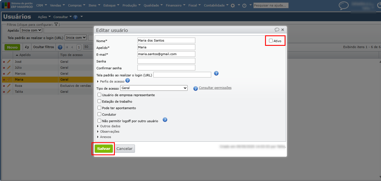381x181 pixels.
Task: Focus the Pesquisar na ajuda search box
Action: pyautogui.click(x=271, y=5)
